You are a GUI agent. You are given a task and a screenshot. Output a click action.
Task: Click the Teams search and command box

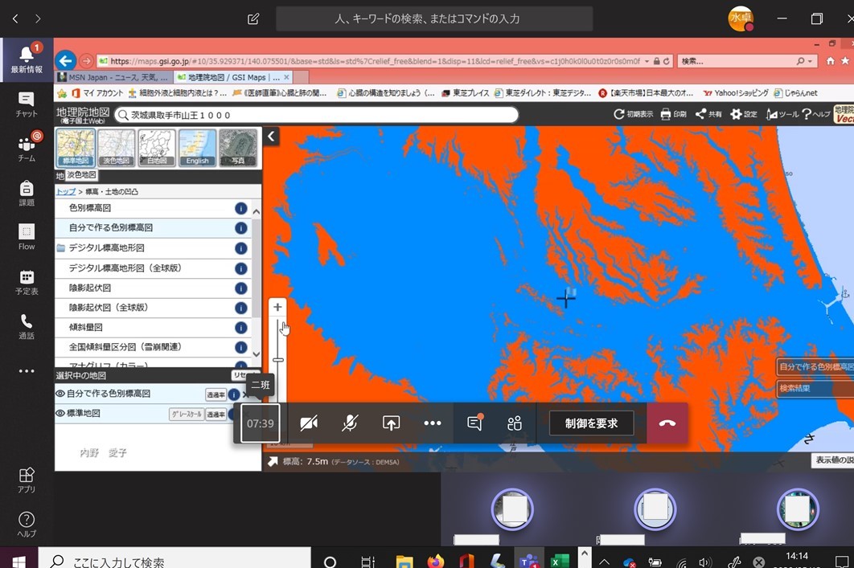pyautogui.click(x=434, y=19)
